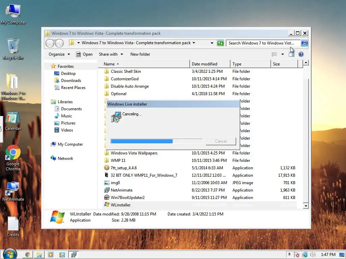
Task: Open the Documents library
Action: point(68,109)
